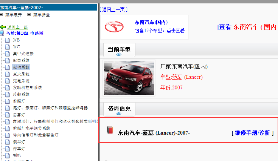Screen dimensions: 278x161
Task: Click the 当前:第3组 电路图 heading
Action: pyautogui.click(x=25, y=33)
